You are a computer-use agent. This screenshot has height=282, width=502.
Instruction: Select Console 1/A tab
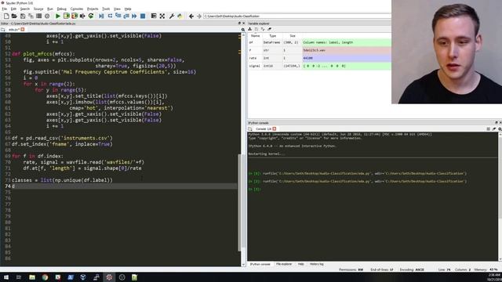coord(264,128)
